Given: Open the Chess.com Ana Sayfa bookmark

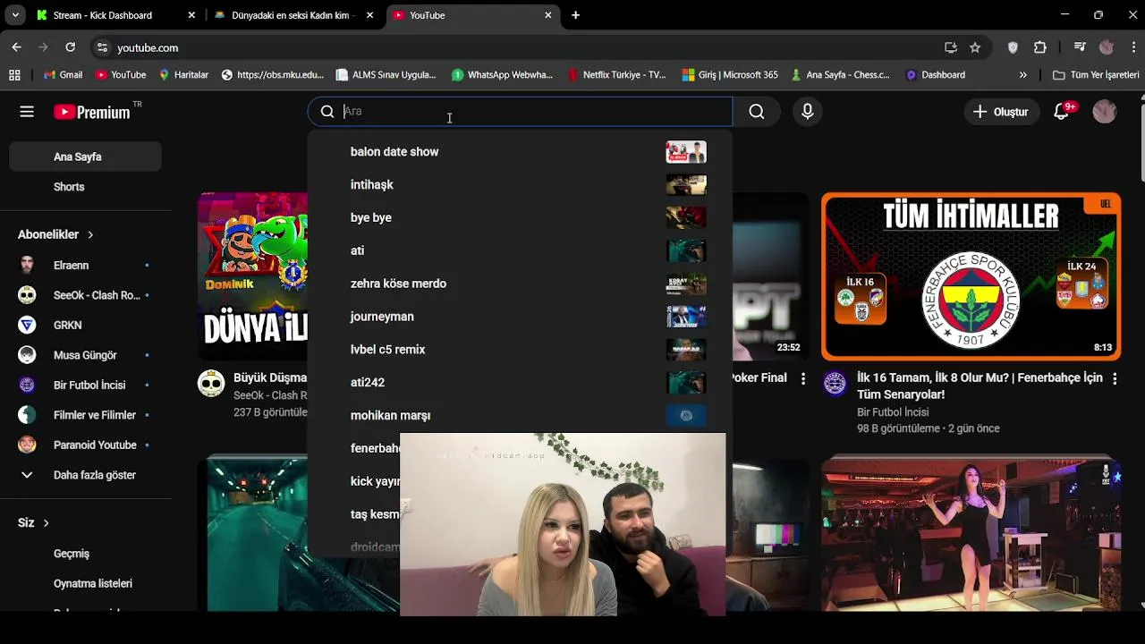Looking at the screenshot, I should 840,75.
